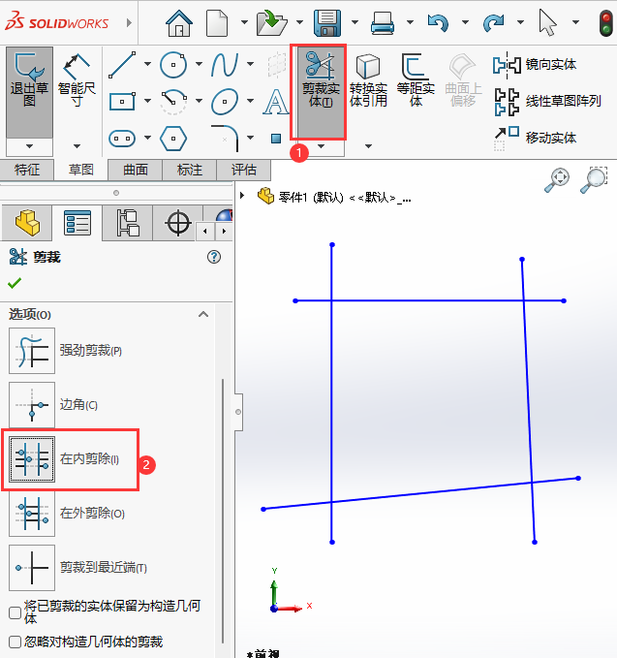Select the Sketch Fillet tool
This screenshot has width=617, height=658.
[225, 138]
